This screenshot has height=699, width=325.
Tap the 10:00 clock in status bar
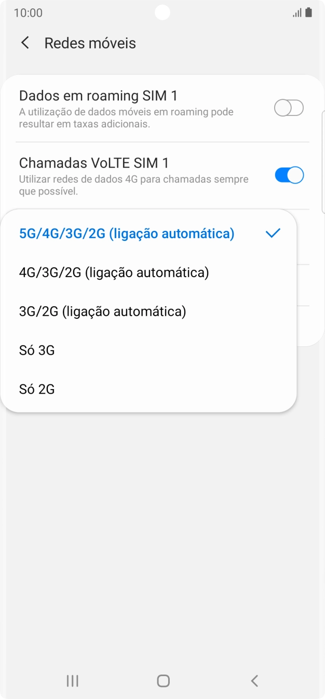[28, 12]
